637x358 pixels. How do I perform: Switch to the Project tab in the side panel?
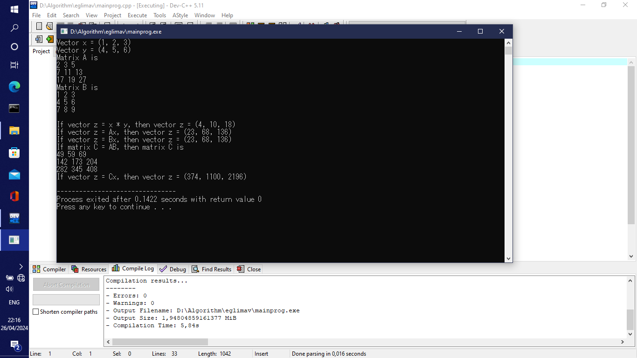41,51
